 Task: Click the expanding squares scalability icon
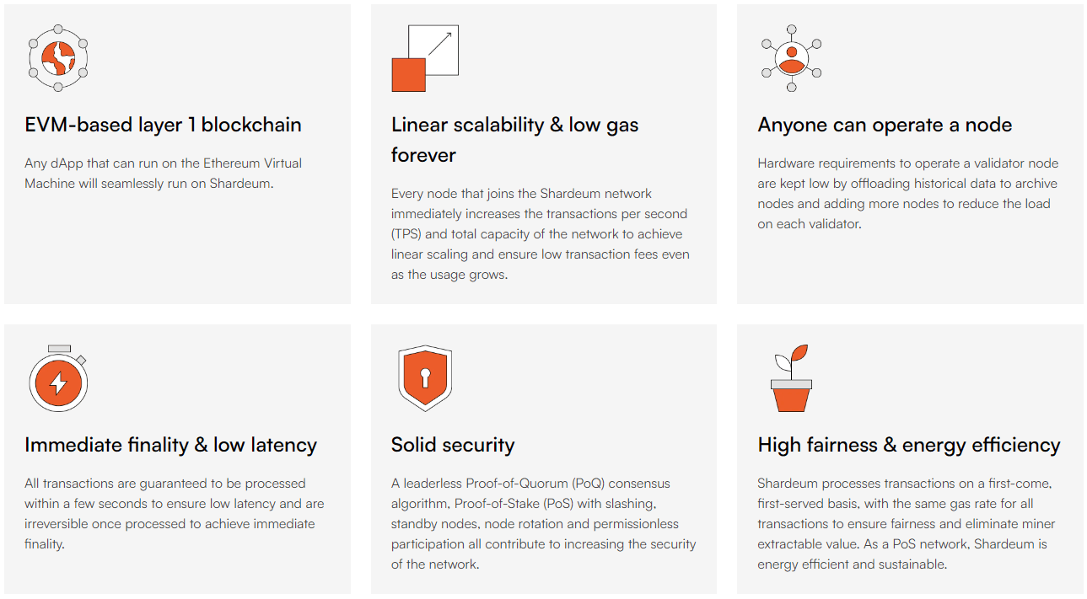pyautogui.click(x=425, y=58)
